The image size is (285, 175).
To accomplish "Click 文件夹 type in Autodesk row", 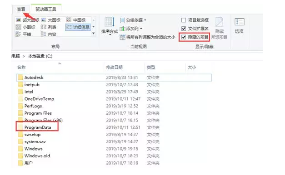I will [153, 78].
